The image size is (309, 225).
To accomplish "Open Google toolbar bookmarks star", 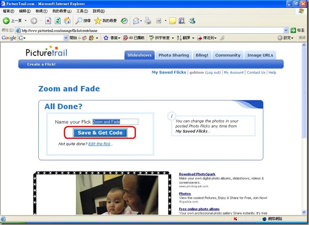I will click(106, 37).
